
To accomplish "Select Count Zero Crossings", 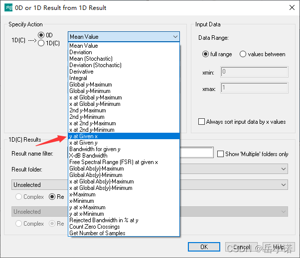I will pyautogui.click(x=124, y=227).
